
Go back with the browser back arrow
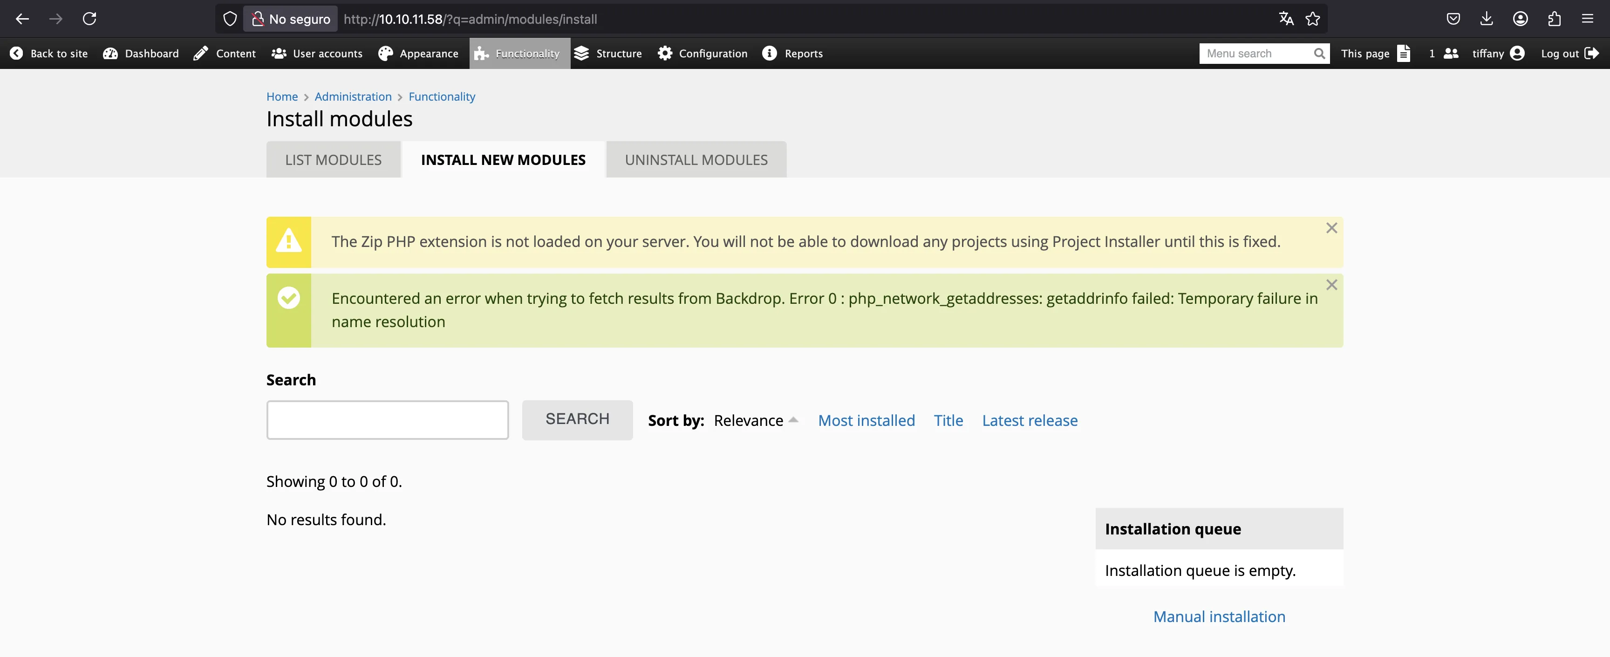coord(22,19)
